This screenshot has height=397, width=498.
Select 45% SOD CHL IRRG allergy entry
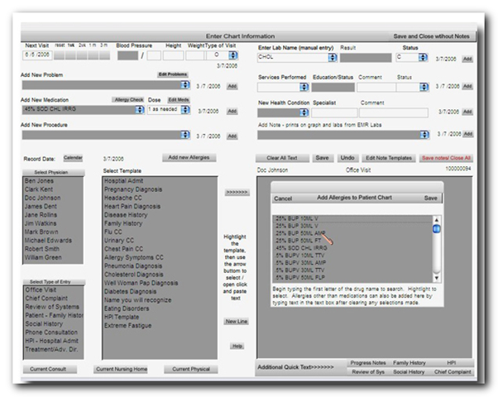tap(301, 247)
